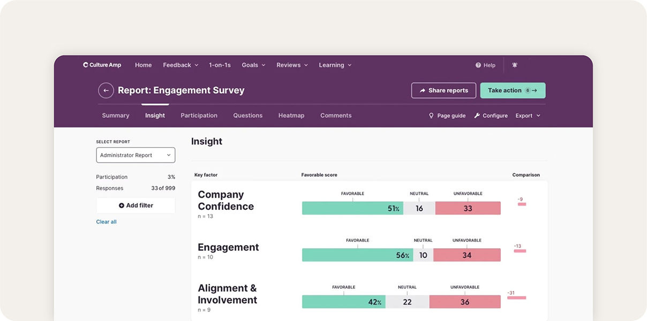This screenshot has height=321, width=647.
Task: Open Page guide with the lightbulb icon
Action: (x=447, y=116)
